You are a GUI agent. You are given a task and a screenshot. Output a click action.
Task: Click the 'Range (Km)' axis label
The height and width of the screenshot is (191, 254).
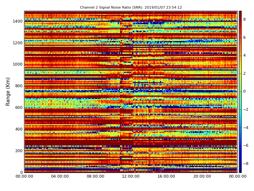pos(8,92)
